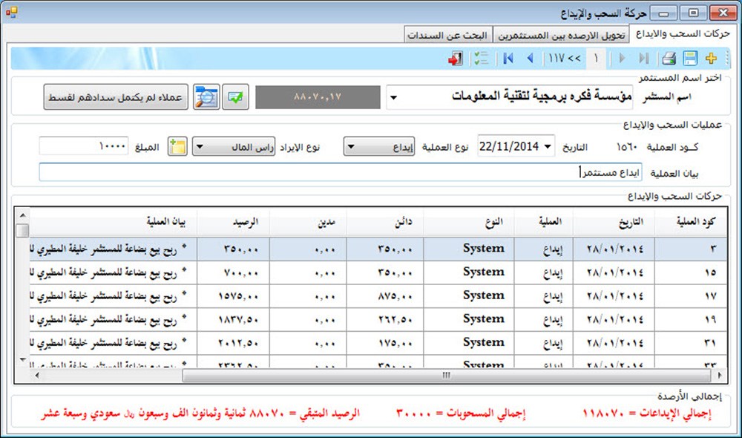
Task: Expand the date picker showing 22/11/2014
Action: (548, 146)
